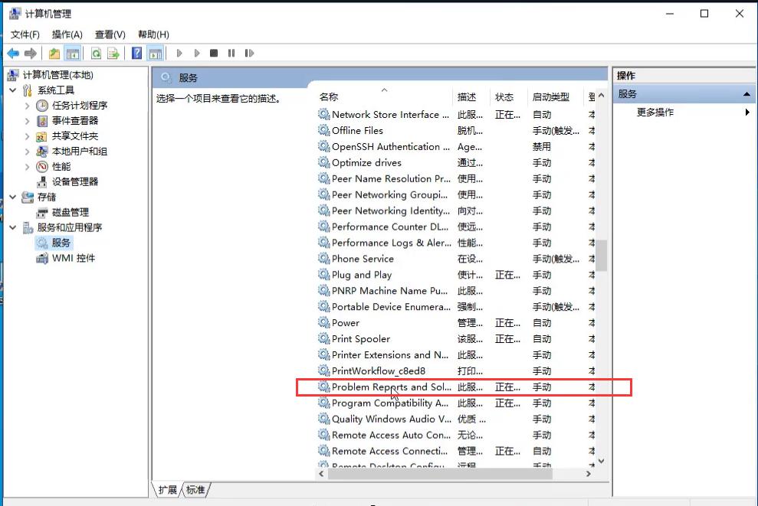Viewport: 758px width, 506px height.
Task: Expand the 共享文件夹 tree node
Action: click(x=28, y=136)
